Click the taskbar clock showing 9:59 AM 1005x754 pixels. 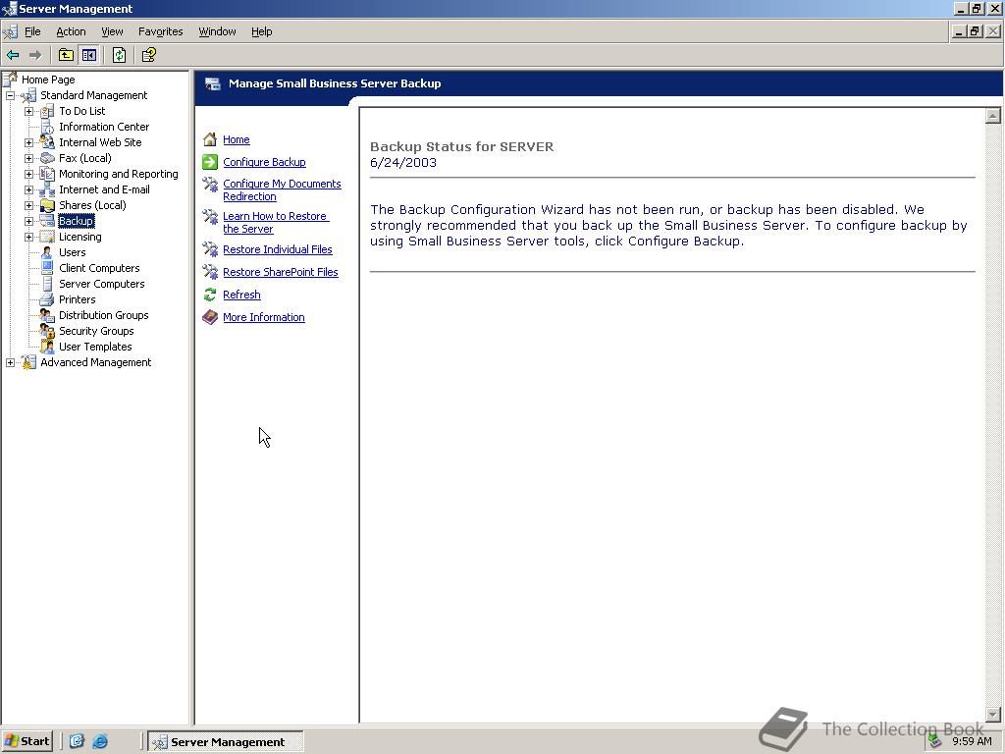coord(972,741)
